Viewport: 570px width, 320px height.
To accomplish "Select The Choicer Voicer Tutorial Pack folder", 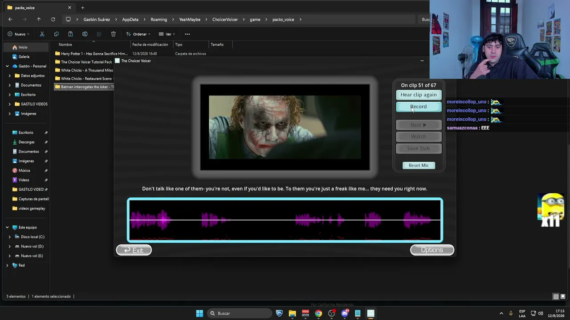I will click(x=84, y=62).
